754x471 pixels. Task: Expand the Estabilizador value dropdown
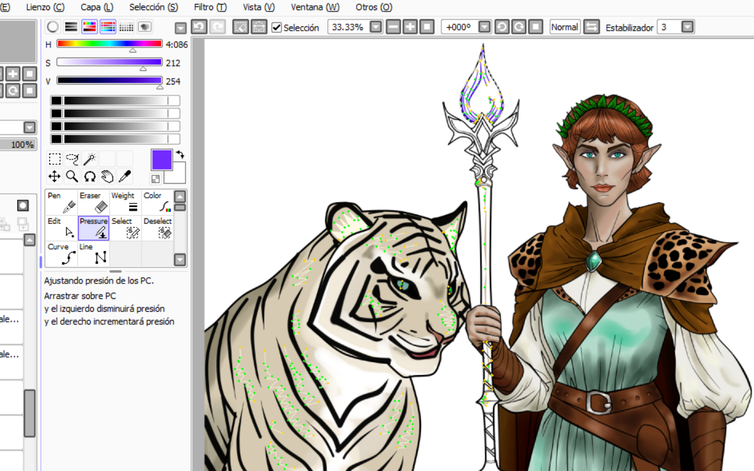click(x=687, y=27)
